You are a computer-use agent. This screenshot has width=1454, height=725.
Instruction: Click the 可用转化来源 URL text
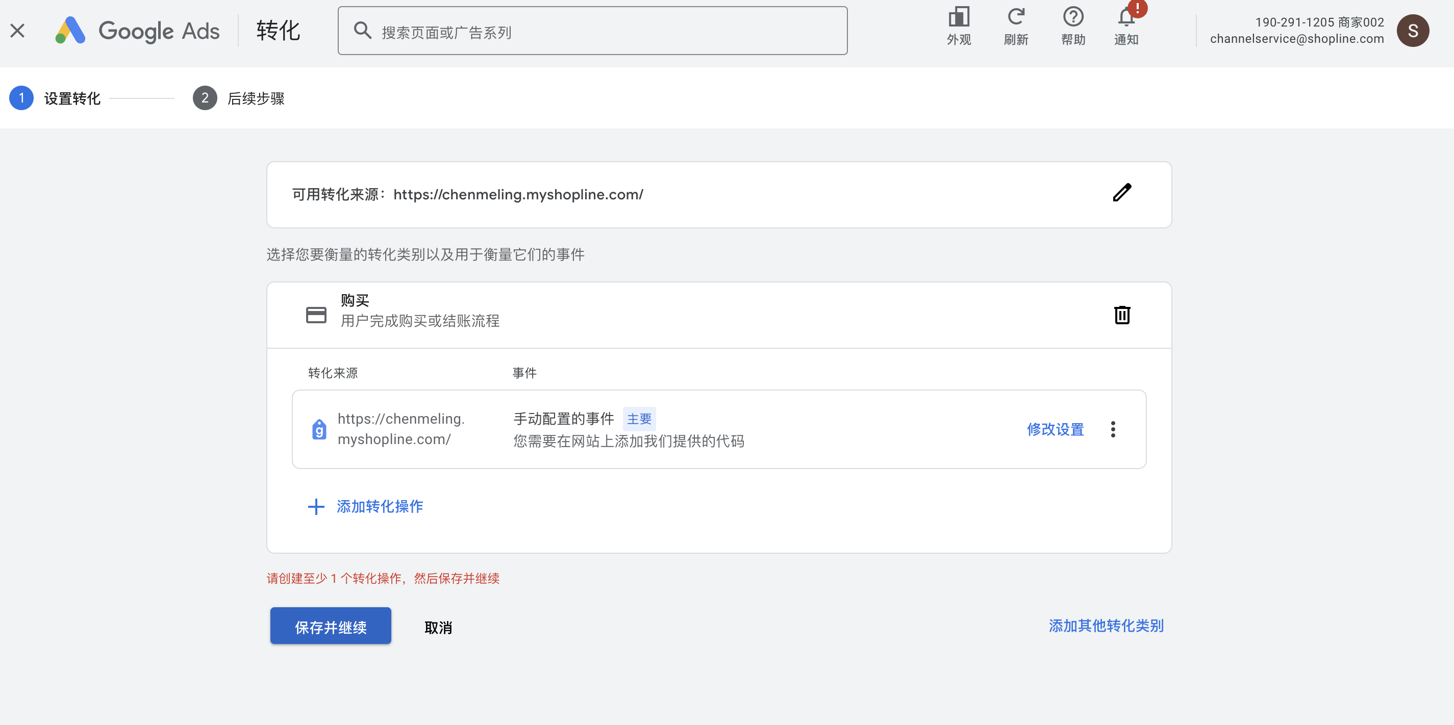point(518,195)
